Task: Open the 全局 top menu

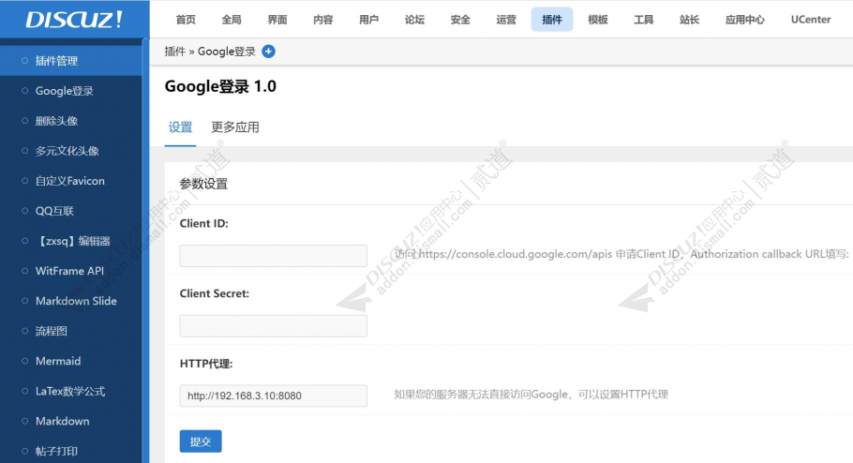Action: 232,20
